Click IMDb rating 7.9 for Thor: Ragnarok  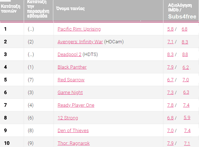pos(170,143)
